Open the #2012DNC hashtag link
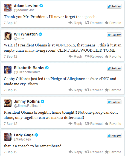This screenshot has width=125, height=156. point(99,79)
